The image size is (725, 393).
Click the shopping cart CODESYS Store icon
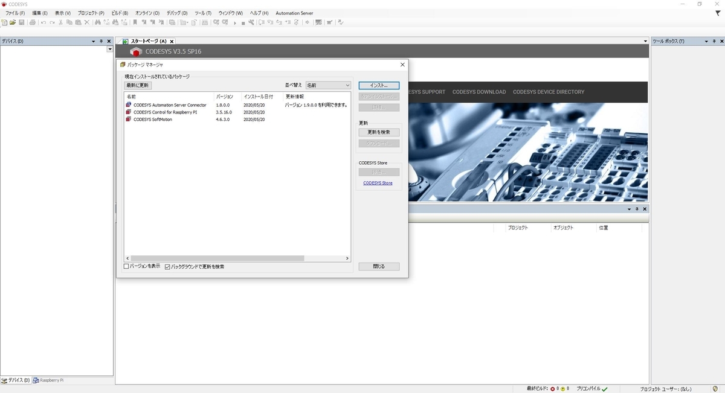point(329,22)
